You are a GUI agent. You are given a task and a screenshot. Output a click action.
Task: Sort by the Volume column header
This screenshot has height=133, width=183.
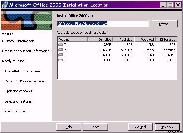72,40
